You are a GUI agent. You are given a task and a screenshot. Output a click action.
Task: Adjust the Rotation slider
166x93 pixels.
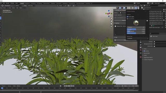click(x=136, y=27)
